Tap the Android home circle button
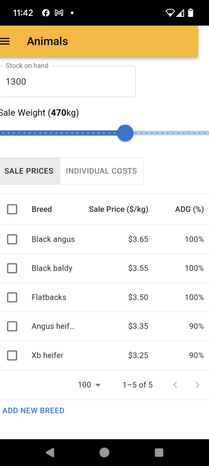 coord(104,452)
